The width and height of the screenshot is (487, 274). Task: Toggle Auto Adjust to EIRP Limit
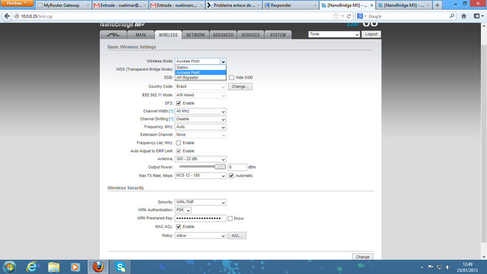[x=178, y=151]
